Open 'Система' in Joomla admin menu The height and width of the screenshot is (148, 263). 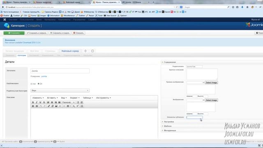click(13, 20)
